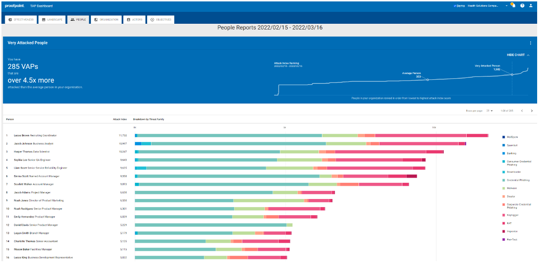The height and width of the screenshot is (265, 540).
Task: Click attack index value 10,997
Action: [x=123, y=143]
